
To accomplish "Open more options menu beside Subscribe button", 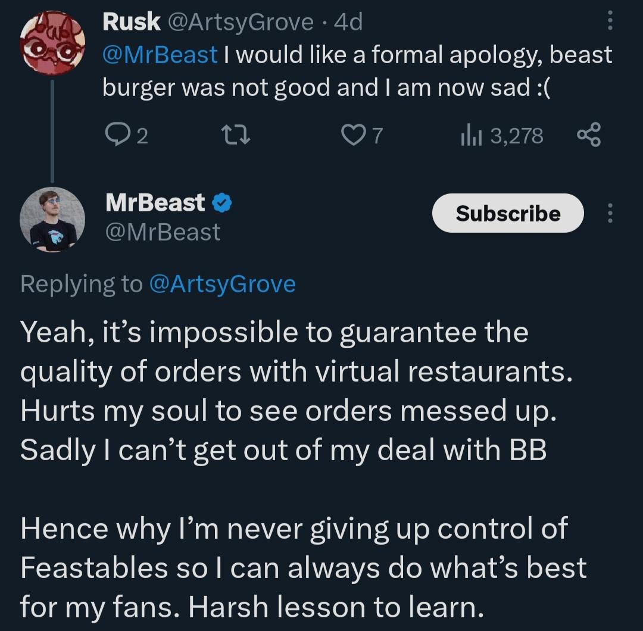I will pos(608,213).
